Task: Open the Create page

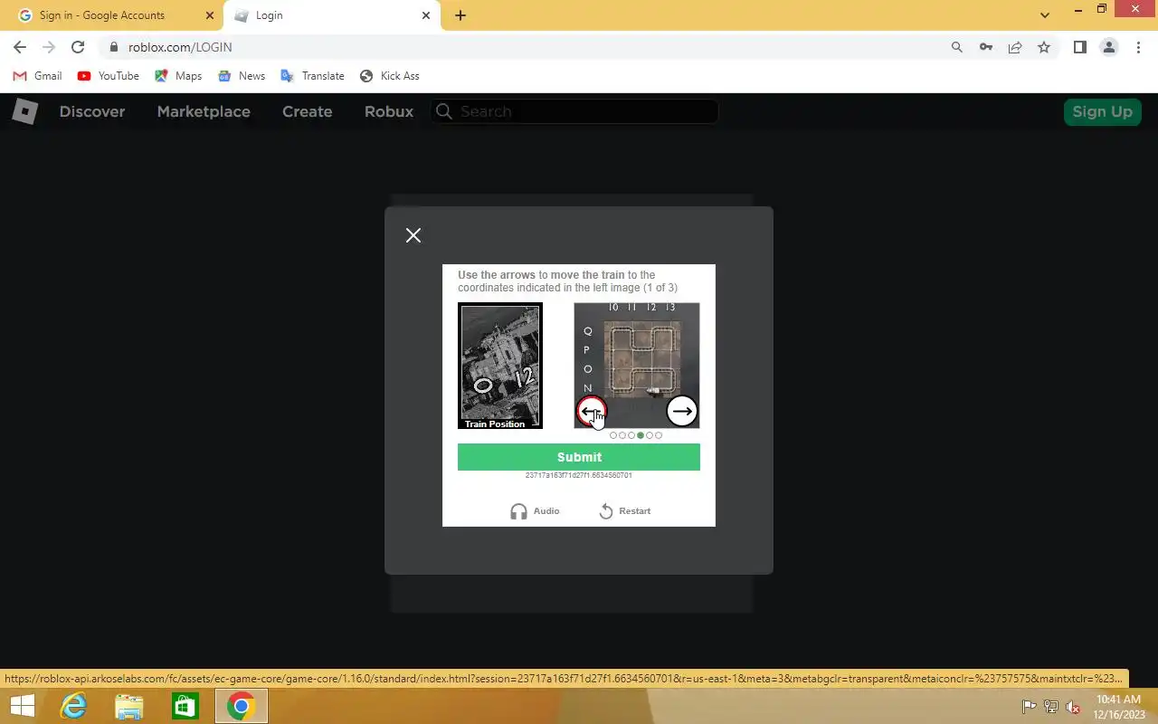Action: point(308,111)
